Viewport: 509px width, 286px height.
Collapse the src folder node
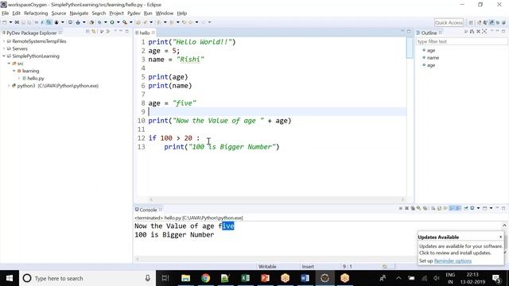[9, 64]
